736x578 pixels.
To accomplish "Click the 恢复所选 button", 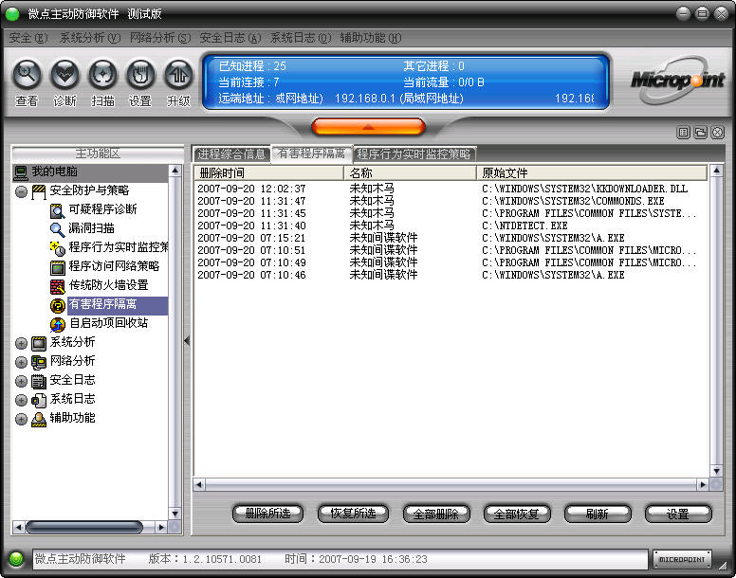I will coord(353,514).
